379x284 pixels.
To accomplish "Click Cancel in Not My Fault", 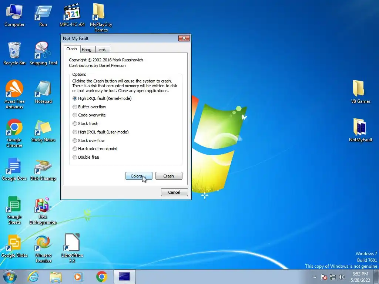I will (x=174, y=192).
